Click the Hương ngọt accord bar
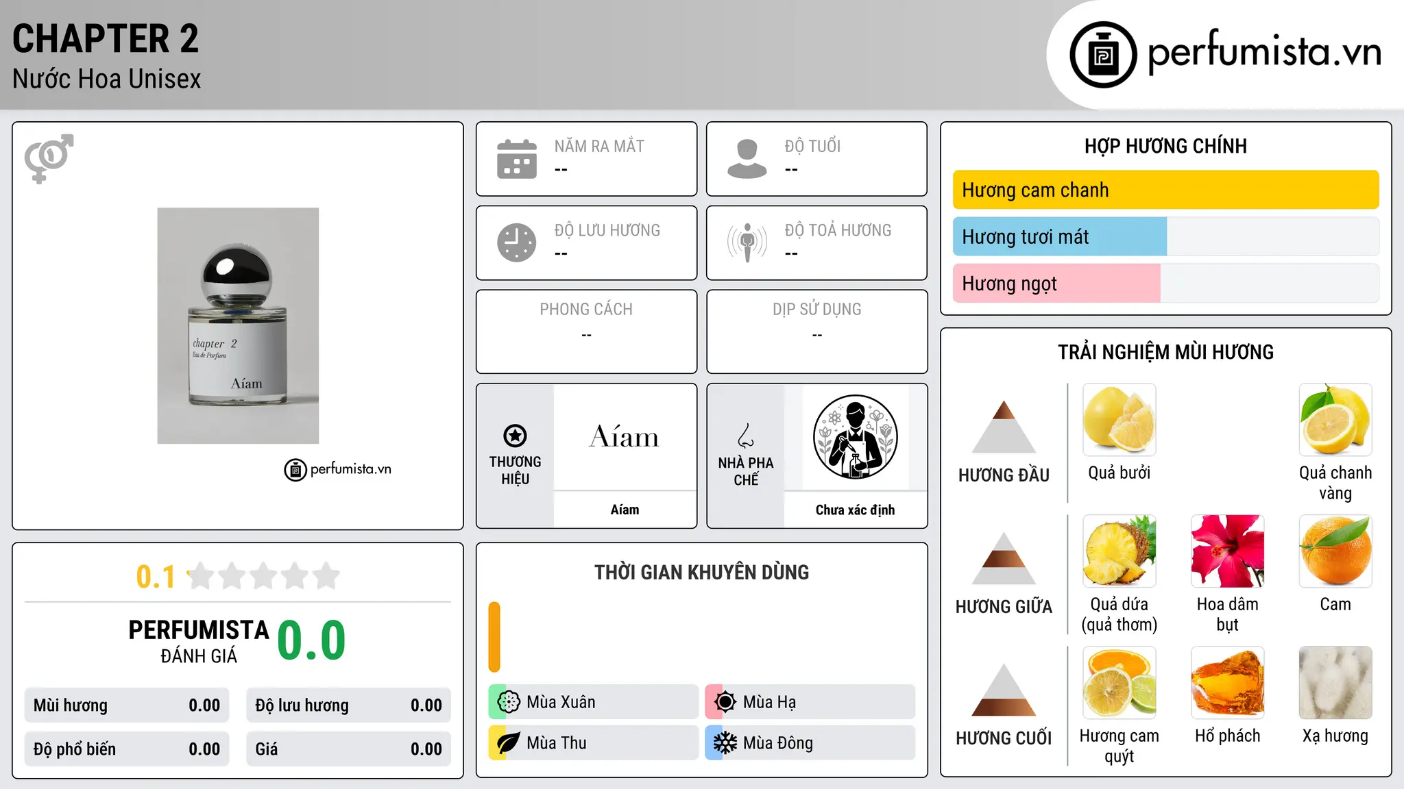Image resolution: width=1404 pixels, height=789 pixels. tap(1165, 283)
